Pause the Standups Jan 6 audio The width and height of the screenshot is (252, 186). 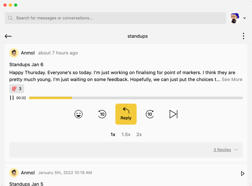12,98
